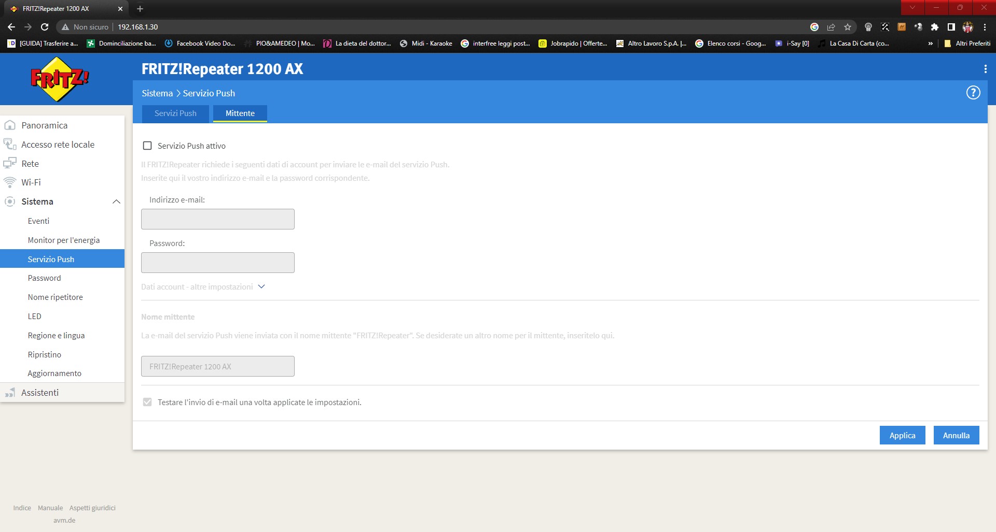Close the FRITZ!Repeater 1200 AX tab
The height and width of the screenshot is (532, 996).
tap(120, 9)
